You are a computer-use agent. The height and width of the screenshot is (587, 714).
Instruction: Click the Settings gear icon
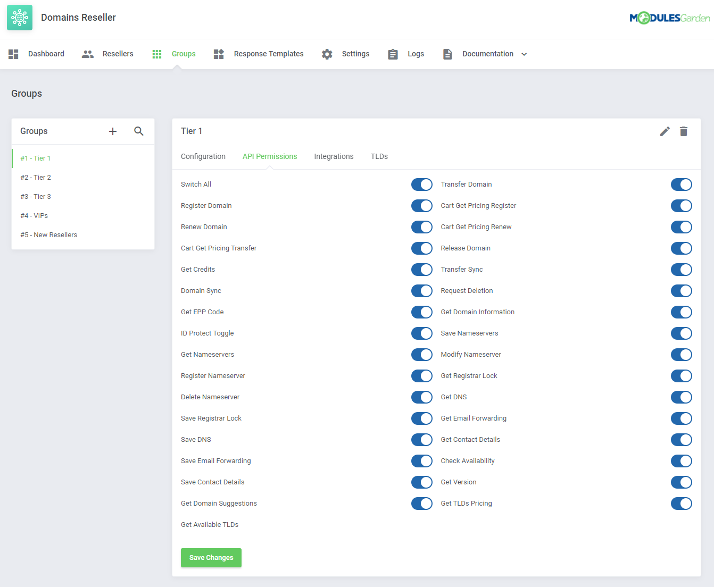coord(327,54)
